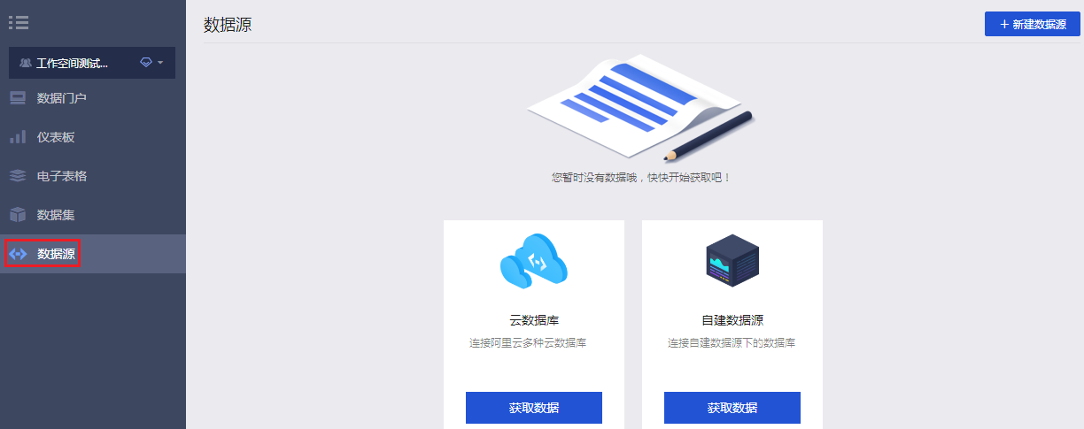Click the empty-state message 您暂时没有数据哦
The width and height of the screenshot is (1084, 429).
(641, 177)
